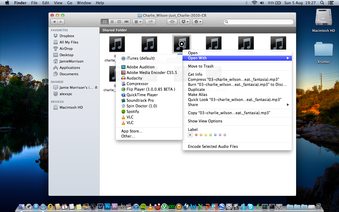Choose Adobe Media Encoder CS5.5 in submenu
The height and width of the screenshot is (212, 339).
pos(149,73)
